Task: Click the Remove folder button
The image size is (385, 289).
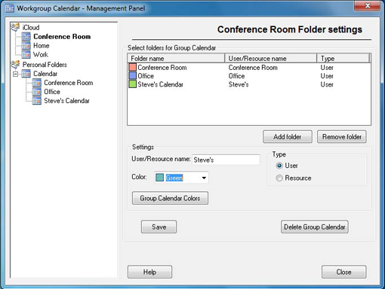Action: tap(342, 137)
